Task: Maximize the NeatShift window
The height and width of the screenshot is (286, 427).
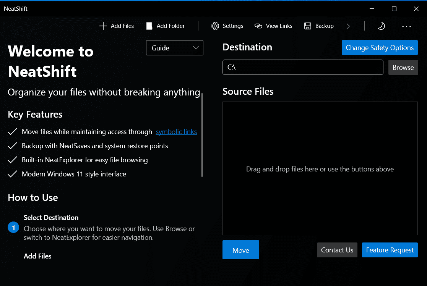Action: 394,9
